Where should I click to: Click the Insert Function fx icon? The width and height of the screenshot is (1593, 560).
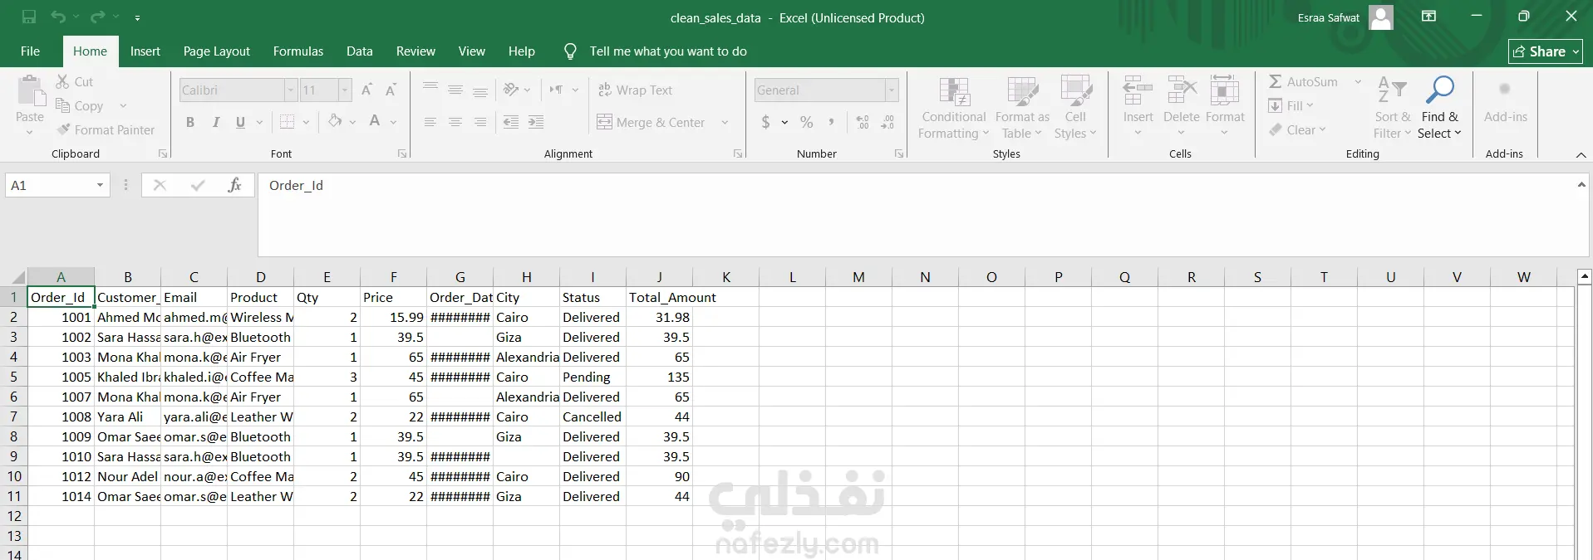pyautogui.click(x=234, y=185)
